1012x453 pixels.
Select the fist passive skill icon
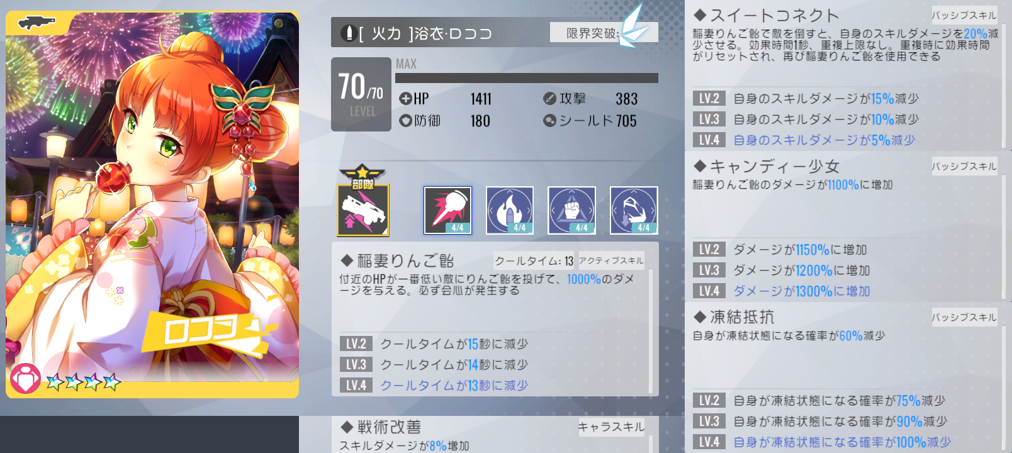click(571, 210)
